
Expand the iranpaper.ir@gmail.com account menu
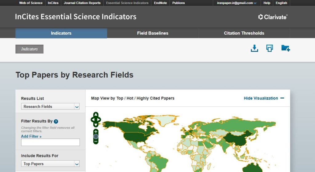click(x=237, y=3)
